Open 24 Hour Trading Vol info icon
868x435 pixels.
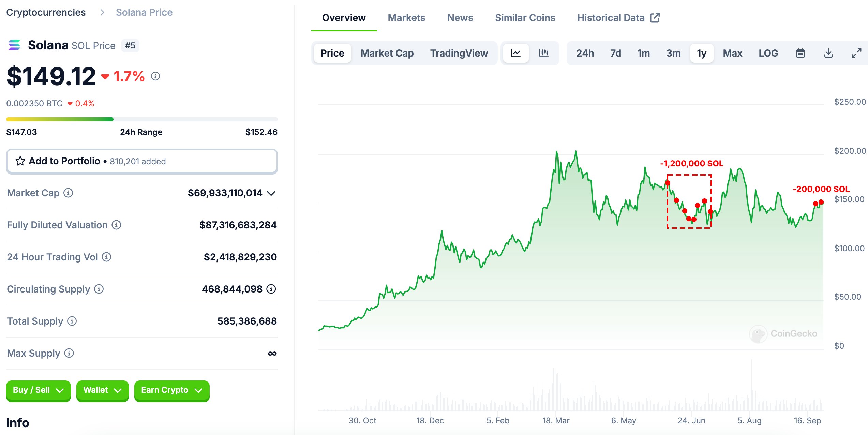(106, 257)
